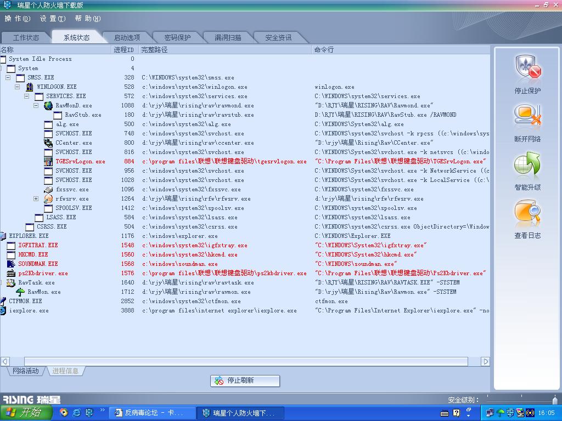This screenshot has width=562, height=421.
Task: Click the taskbar clock showing 16:05
Action: coord(546,413)
